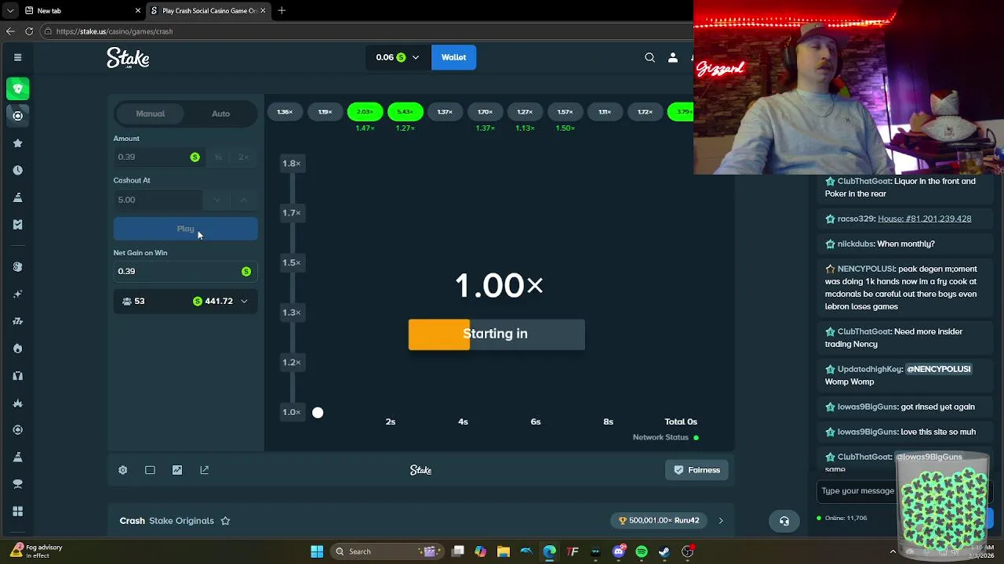Click the "Network Status" label
1004x564 pixels.
[660, 437]
